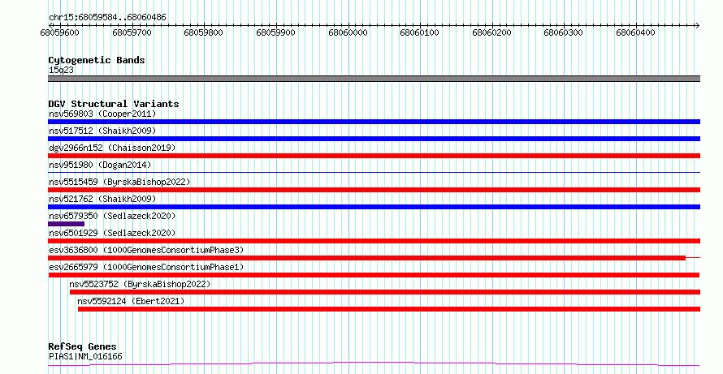The width and height of the screenshot is (723, 374).
Task: Open nsv5515459 (ByrskaBishop2022) label
Action: [119, 182]
